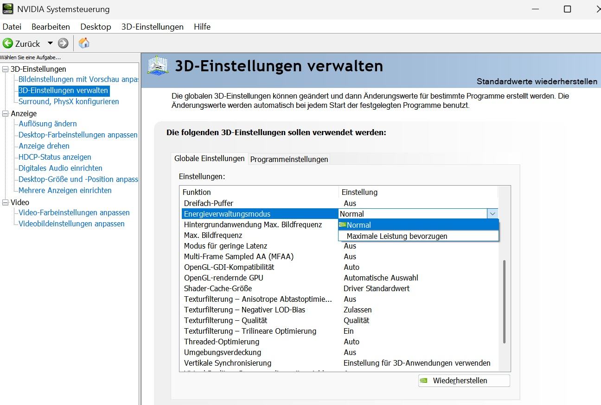Collapse the Video tree node
The image size is (601, 405).
[6, 202]
